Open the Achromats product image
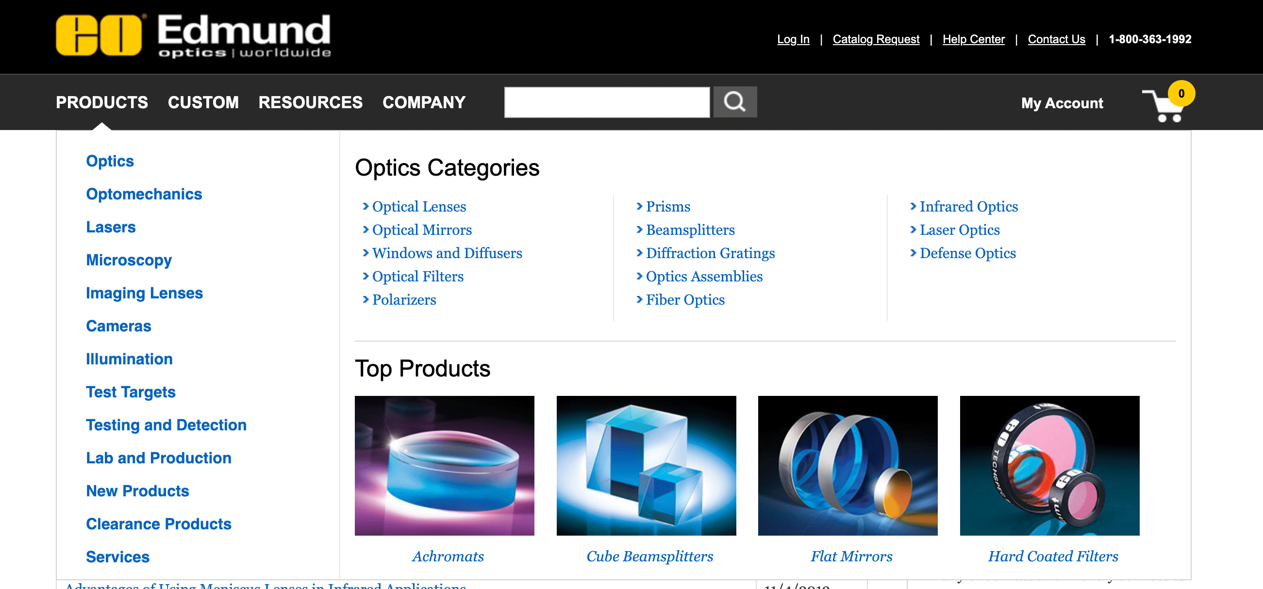This screenshot has height=589, width=1263. tap(444, 465)
